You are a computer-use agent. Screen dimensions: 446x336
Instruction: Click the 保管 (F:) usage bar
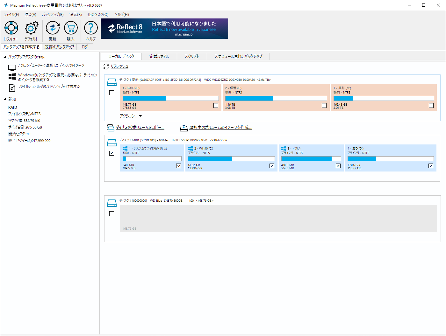(x=276, y=98)
